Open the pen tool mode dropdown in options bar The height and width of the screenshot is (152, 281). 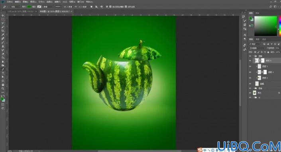pyautogui.click(x=16, y=7)
